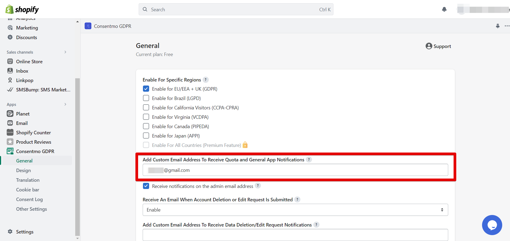The width and height of the screenshot is (510, 241).
Task: Open Other Settings page
Action: click(31, 209)
